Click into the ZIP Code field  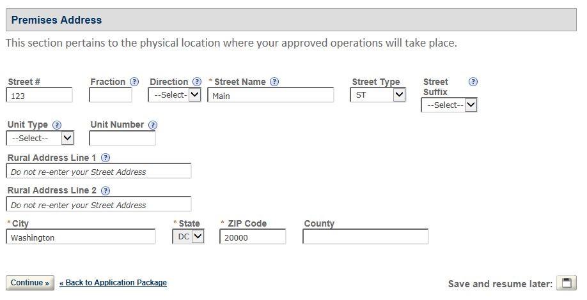click(253, 237)
